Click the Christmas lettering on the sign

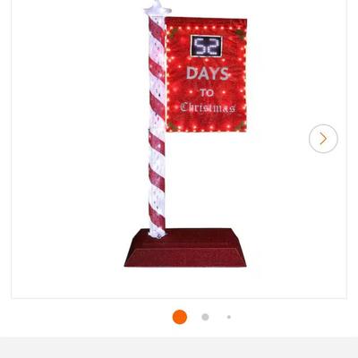point(208,107)
